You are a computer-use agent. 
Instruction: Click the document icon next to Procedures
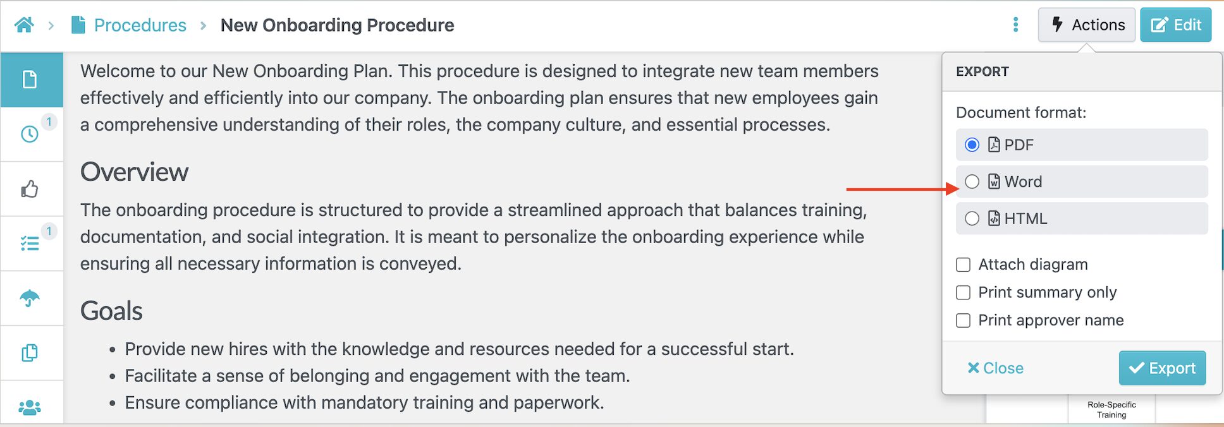click(x=77, y=23)
